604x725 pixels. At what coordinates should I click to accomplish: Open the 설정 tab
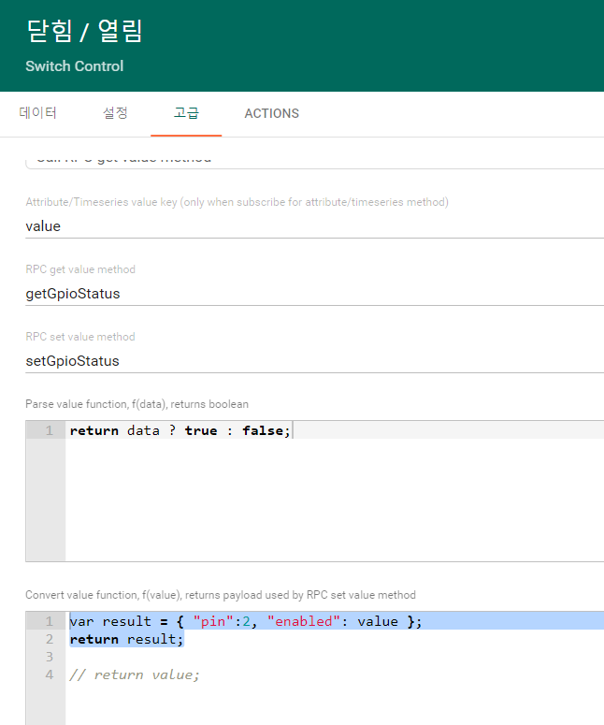(x=115, y=113)
